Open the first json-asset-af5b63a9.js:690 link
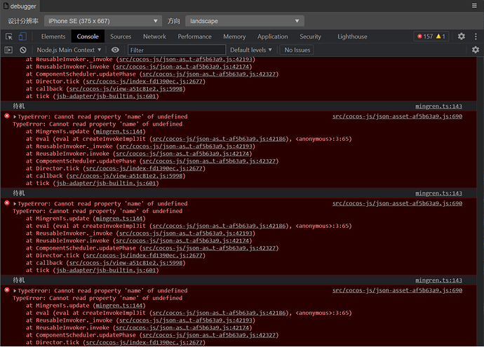This screenshot has height=347, width=484. tap(397, 116)
